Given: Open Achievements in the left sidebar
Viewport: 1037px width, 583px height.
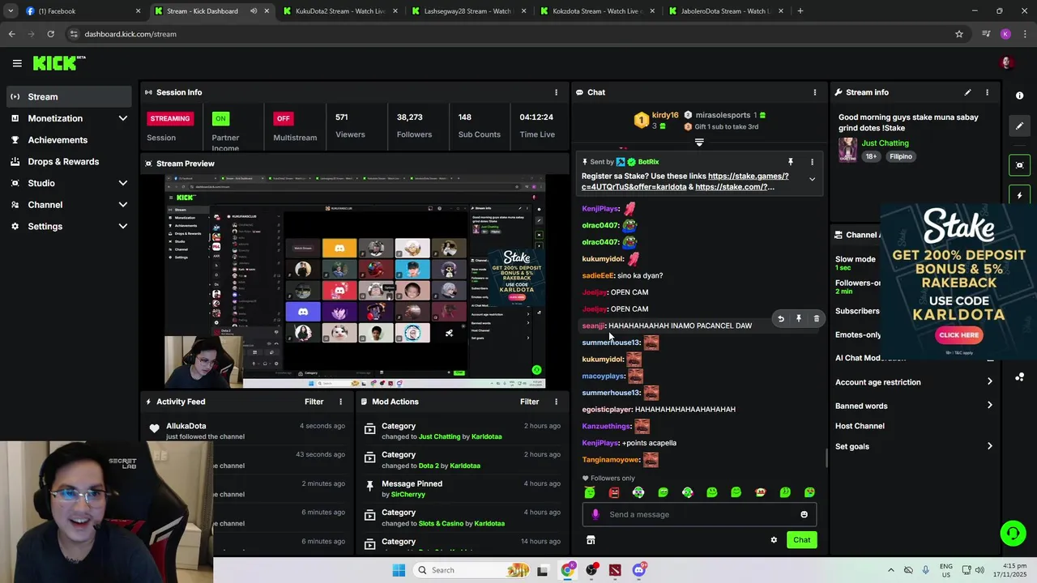Looking at the screenshot, I should tap(69, 140).
